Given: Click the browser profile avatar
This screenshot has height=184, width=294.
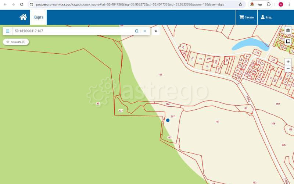Looking at the screenshot, I should [281, 4].
